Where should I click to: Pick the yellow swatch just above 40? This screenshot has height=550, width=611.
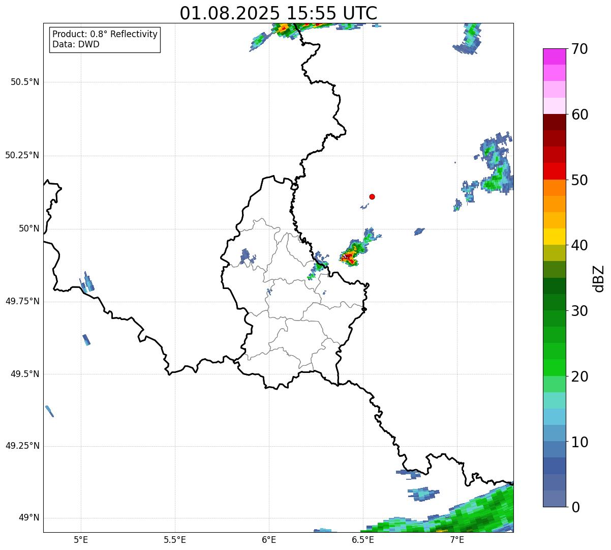coord(554,237)
